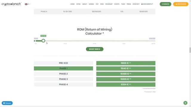Open the ABOUT menu item
Image resolution: width=191 pixels, height=107 pixels.
pos(85,4)
